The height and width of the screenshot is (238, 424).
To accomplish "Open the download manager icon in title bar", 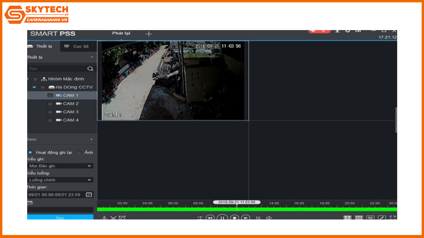I will 337,30.
